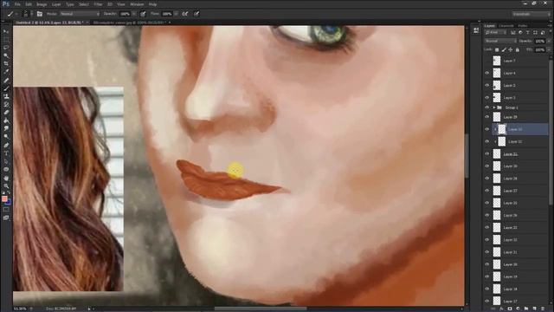The image size is (554, 312).
Task: Open the layer filter Kind dropdown
Action: pos(496,33)
